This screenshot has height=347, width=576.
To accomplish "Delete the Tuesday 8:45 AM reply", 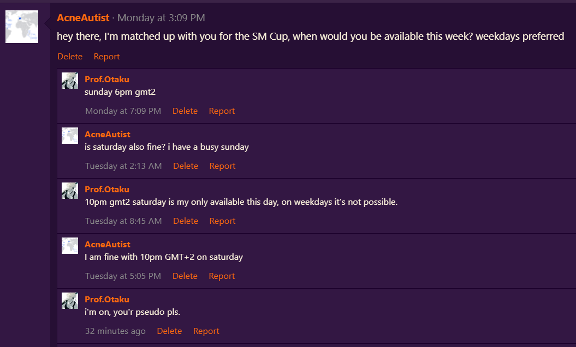I will pos(186,221).
